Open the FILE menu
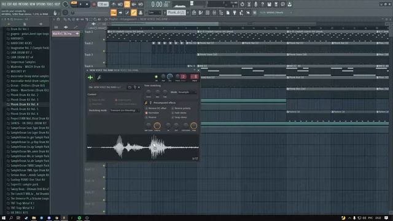The image size is (393, 221). click(x=4, y=4)
